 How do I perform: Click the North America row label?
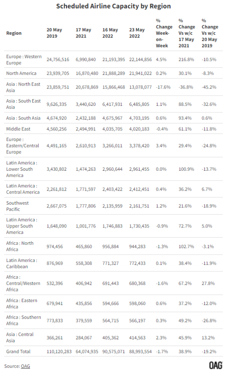21,73
